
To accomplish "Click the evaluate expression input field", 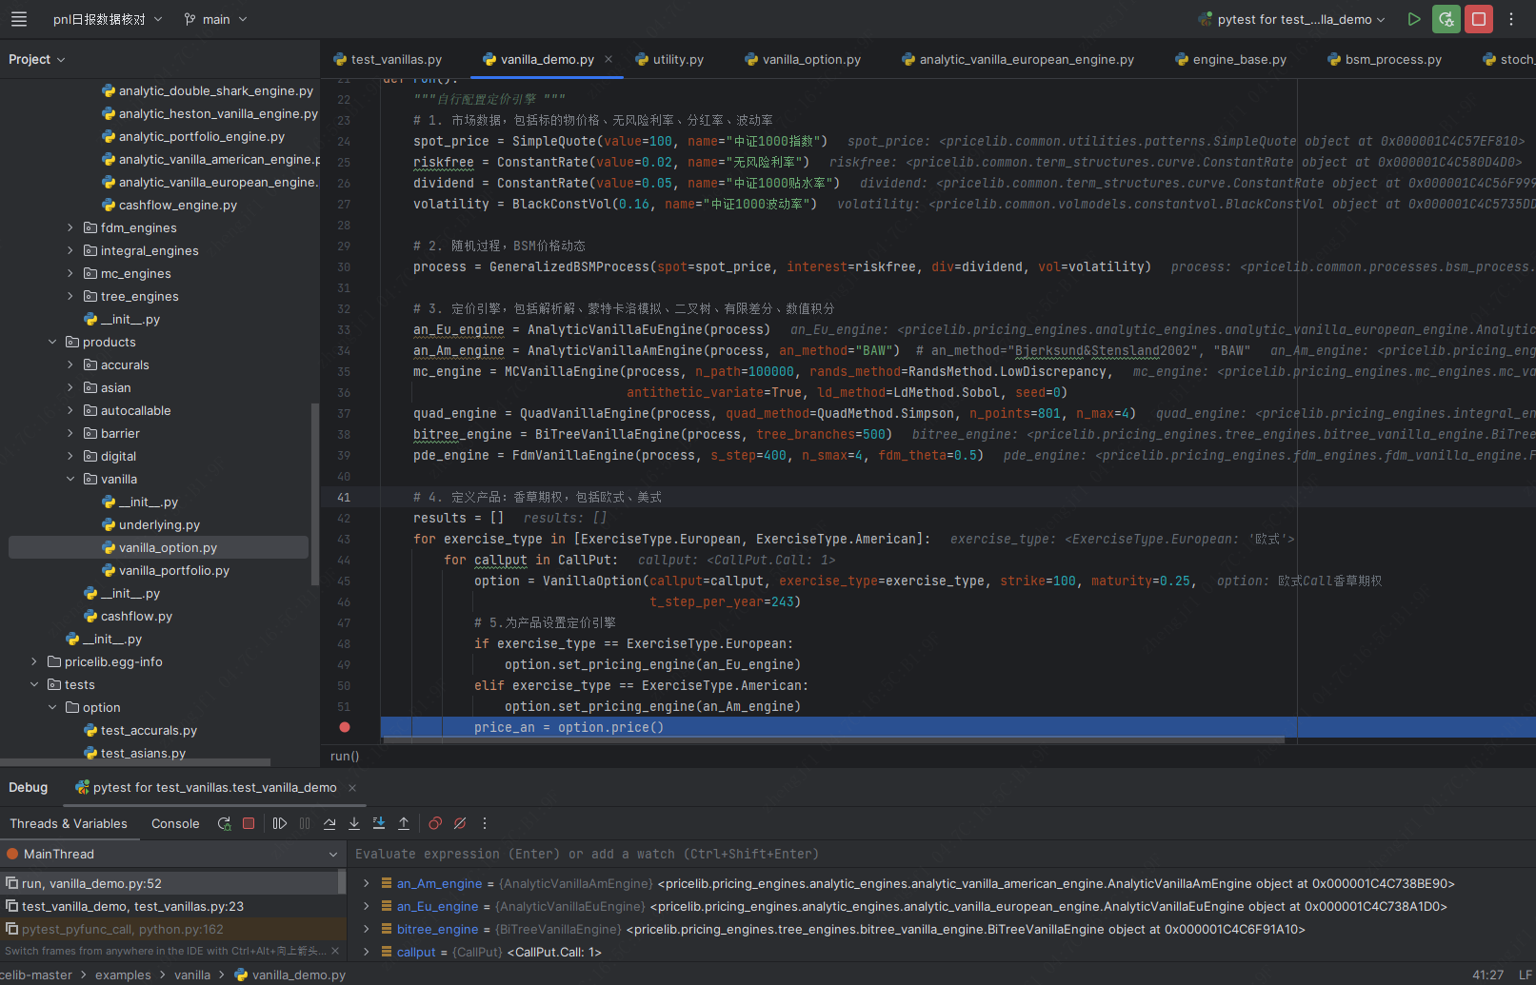I will click(941, 854).
